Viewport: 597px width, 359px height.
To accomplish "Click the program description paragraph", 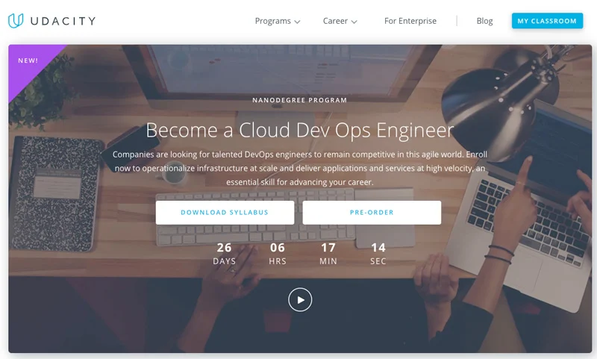I will coord(300,168).
